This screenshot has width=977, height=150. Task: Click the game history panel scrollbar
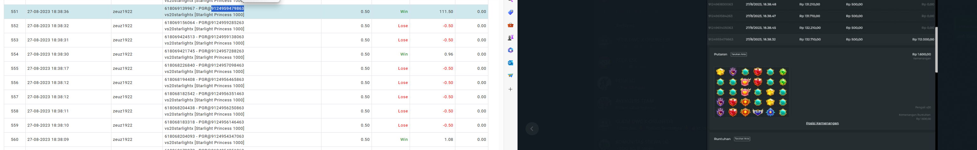click(936, 50)
